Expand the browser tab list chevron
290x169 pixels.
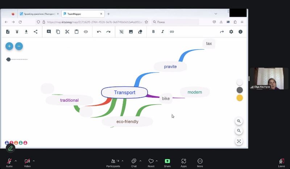[216, 14]
